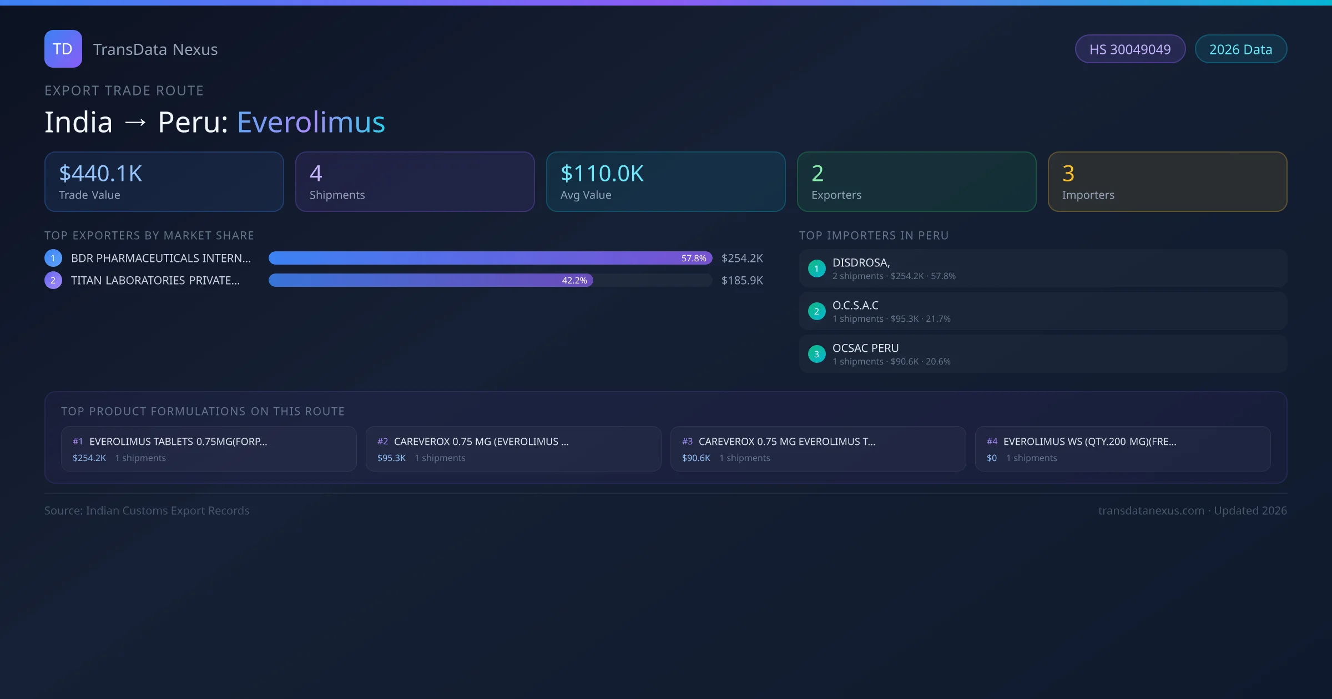Open the 2 Exporters stat card
Viewport: 1332px width, 699px height.
tap(916, 182)
